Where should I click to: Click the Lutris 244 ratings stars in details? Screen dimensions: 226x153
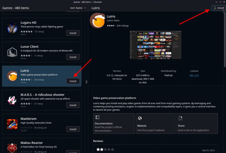[x=111, y=26]
